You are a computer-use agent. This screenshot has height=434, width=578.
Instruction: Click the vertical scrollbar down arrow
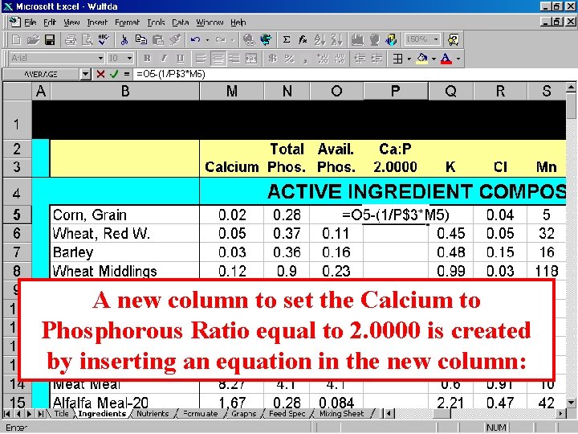click(571, 402)
